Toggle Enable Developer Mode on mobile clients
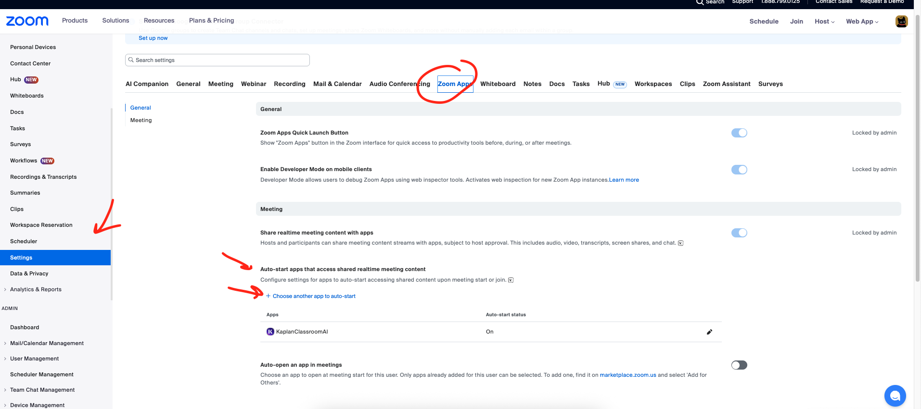921x409 pixels. [x=739, y=170]
